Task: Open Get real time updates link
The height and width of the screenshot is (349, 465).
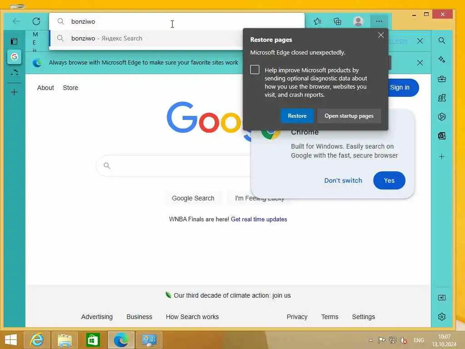Action: (259, 219)
